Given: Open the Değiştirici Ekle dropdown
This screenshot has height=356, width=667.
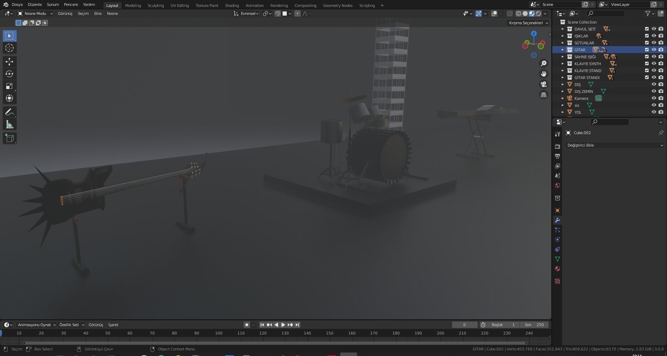Looking at the screenshot, I should click(x=615, y=145).
